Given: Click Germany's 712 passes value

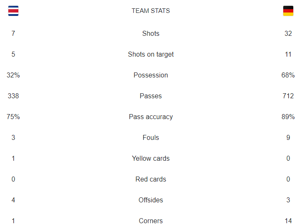Looking at the screenshot, I should pos(288,96).
